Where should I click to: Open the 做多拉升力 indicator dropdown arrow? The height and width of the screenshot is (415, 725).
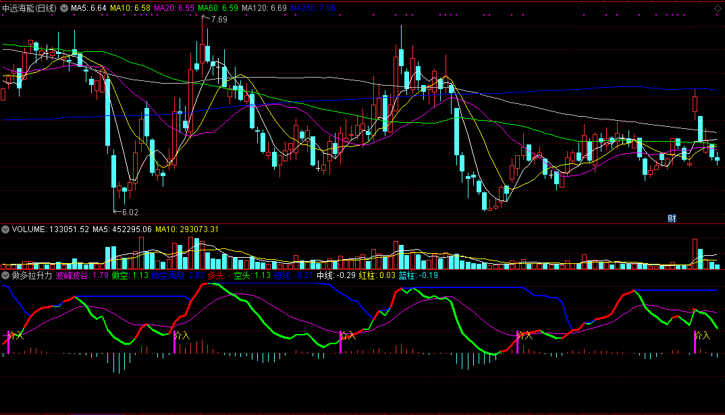click(x=5, y=275)
